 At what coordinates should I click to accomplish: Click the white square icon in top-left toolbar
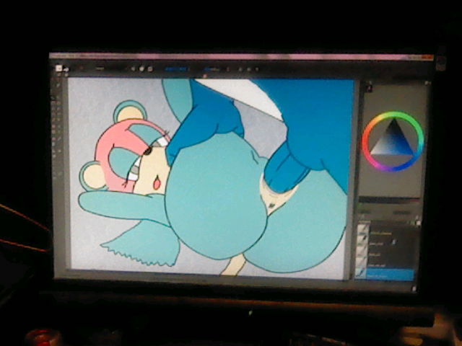[58, 68]
